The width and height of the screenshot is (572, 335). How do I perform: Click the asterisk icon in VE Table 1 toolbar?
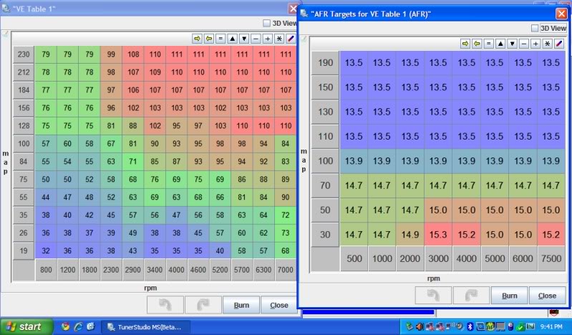[279, 39]
